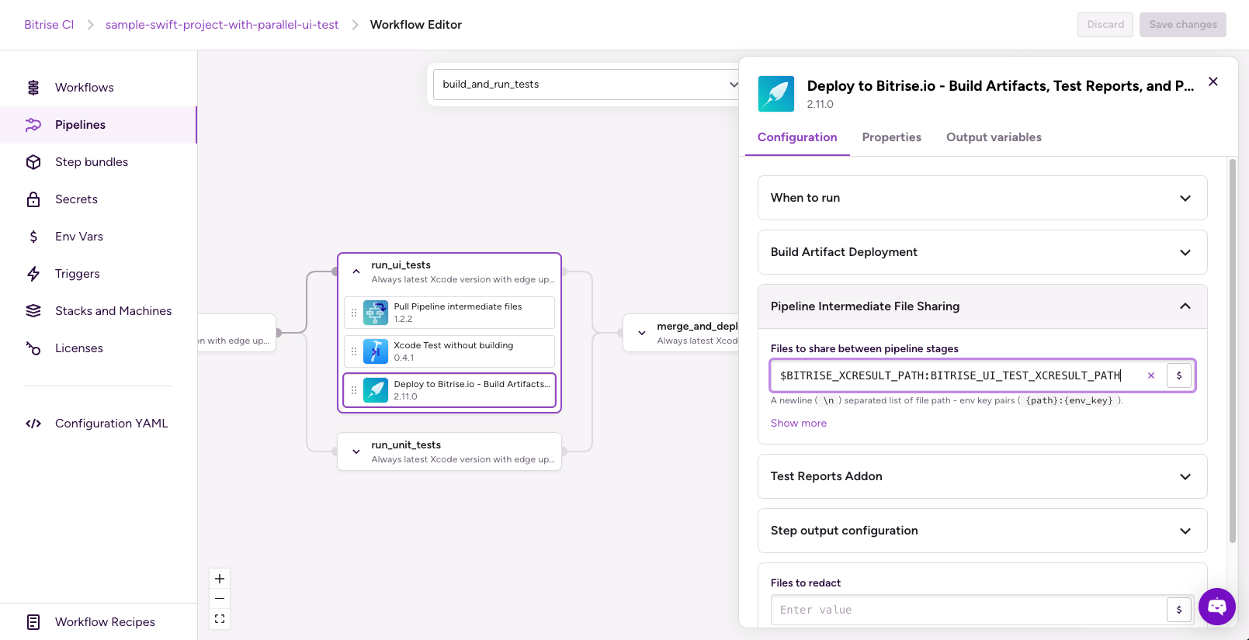Screen dimensions: 1249x640
Task: Click the Save changes button
Action: tap(1183, 25)
